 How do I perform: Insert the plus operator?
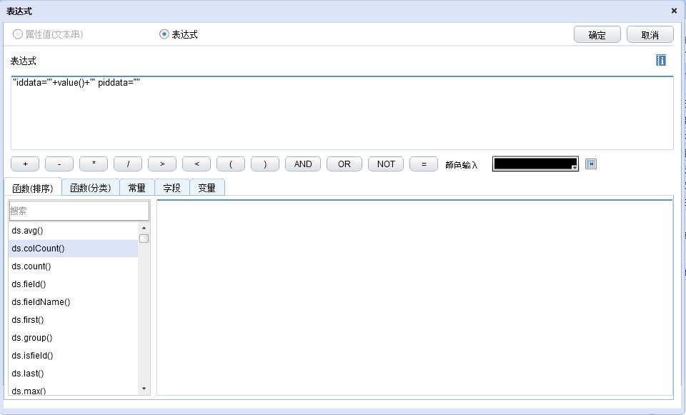[25, 164]
